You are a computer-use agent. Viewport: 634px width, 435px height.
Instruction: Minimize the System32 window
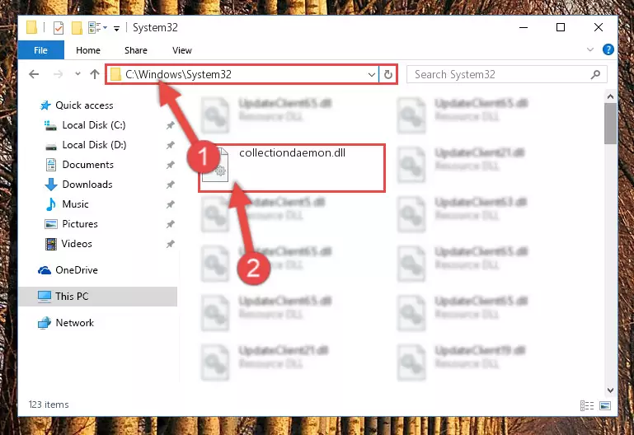tap(524, 27)
